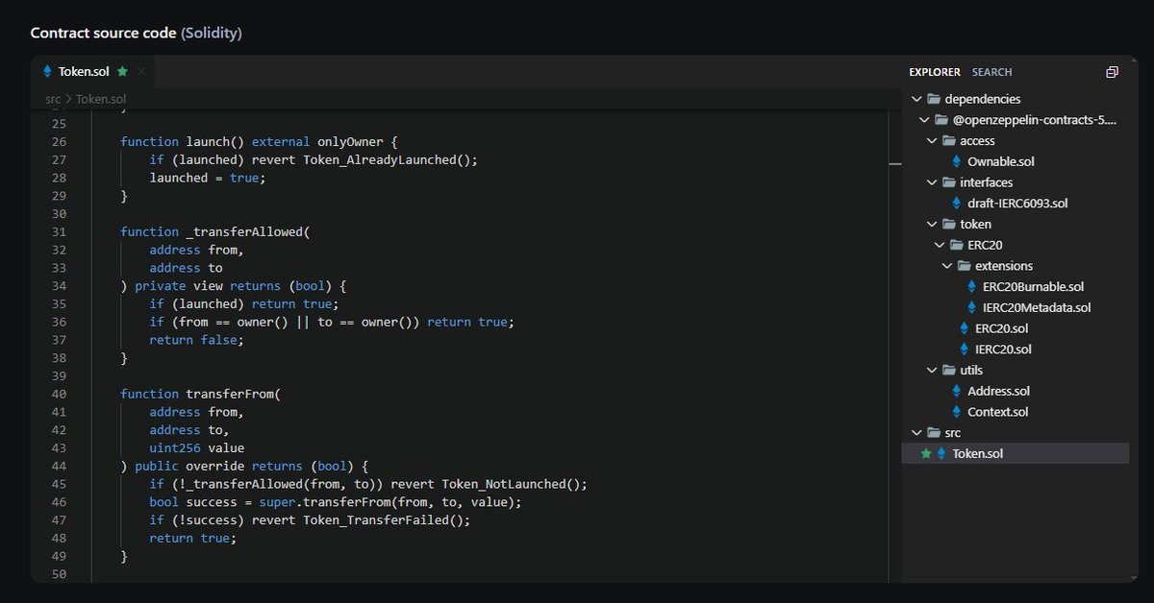Image resolution: width=1154 pixels, height=603 pixels.
Task: Click the file icon of Address.sol
Action: pyautogui.click(x=957, y=391)
